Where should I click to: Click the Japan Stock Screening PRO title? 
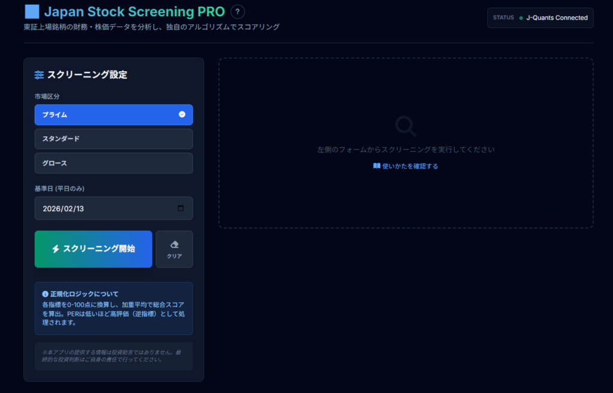135,11
